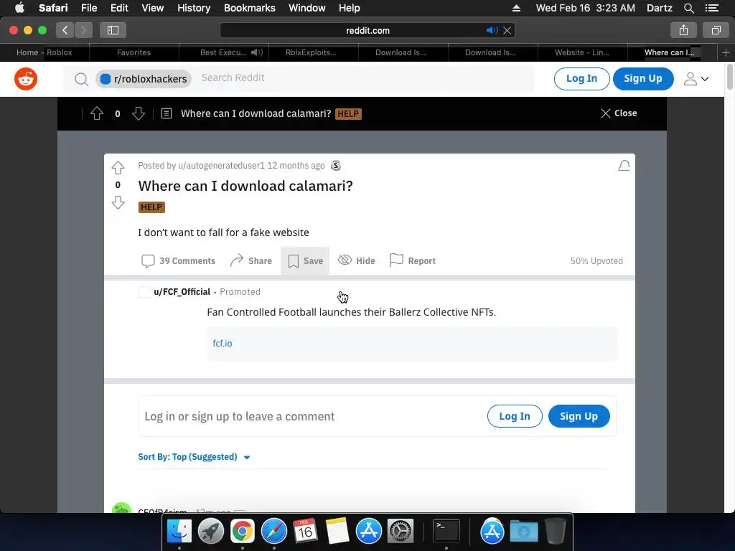Switch to the Home - Roblox tab

coord(45,52)
